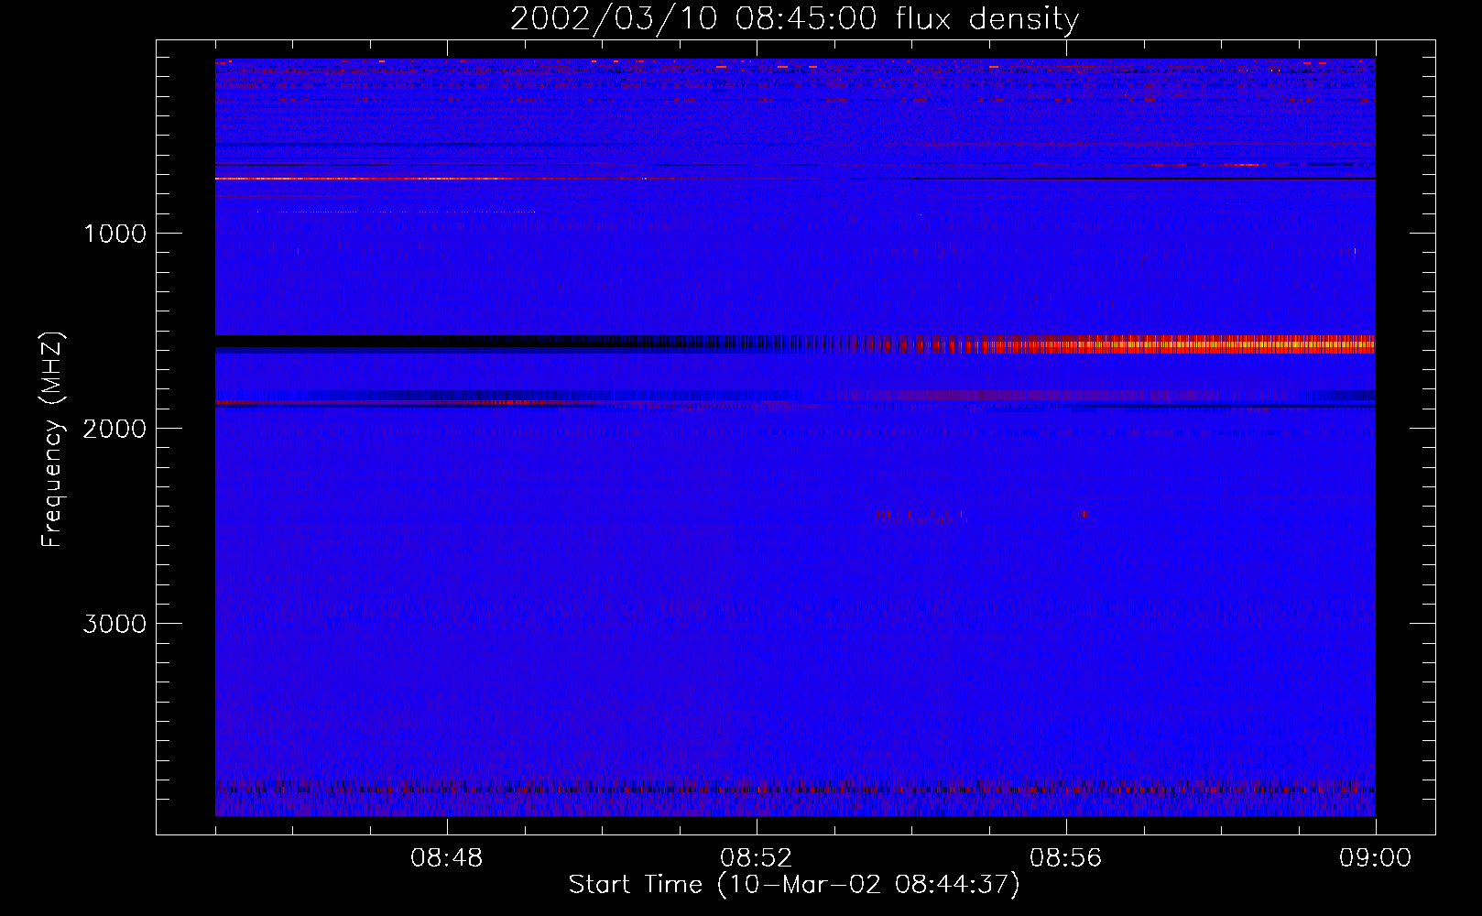The height and width of the screenshot is (916, 1482).
Task: Click the plot title "2002/03/10 08:45:00 flux density"
Action: coord(794,19)
